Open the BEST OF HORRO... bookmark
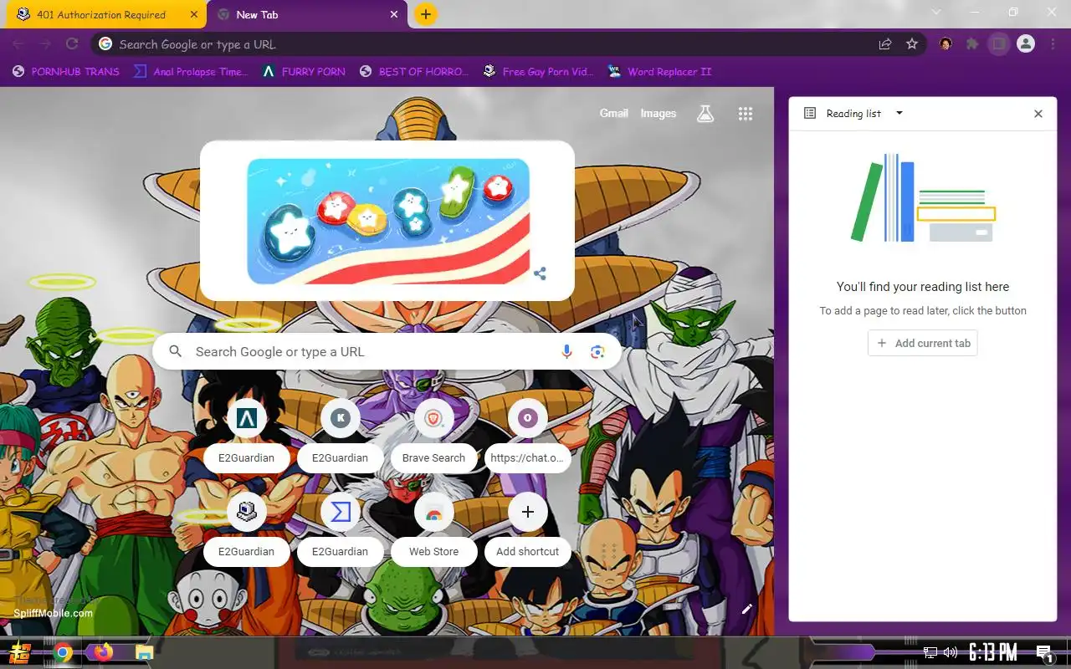 pyautogui.click(x=414, y=72)
